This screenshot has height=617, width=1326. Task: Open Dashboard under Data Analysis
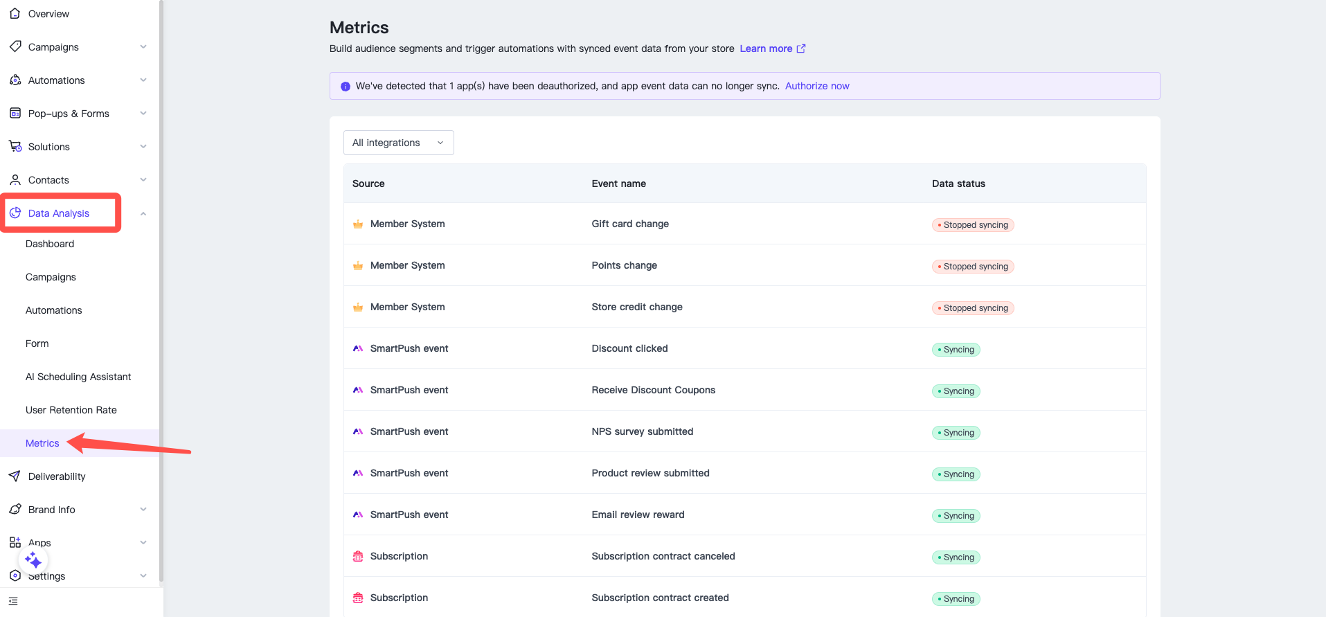tap(50, 244)
